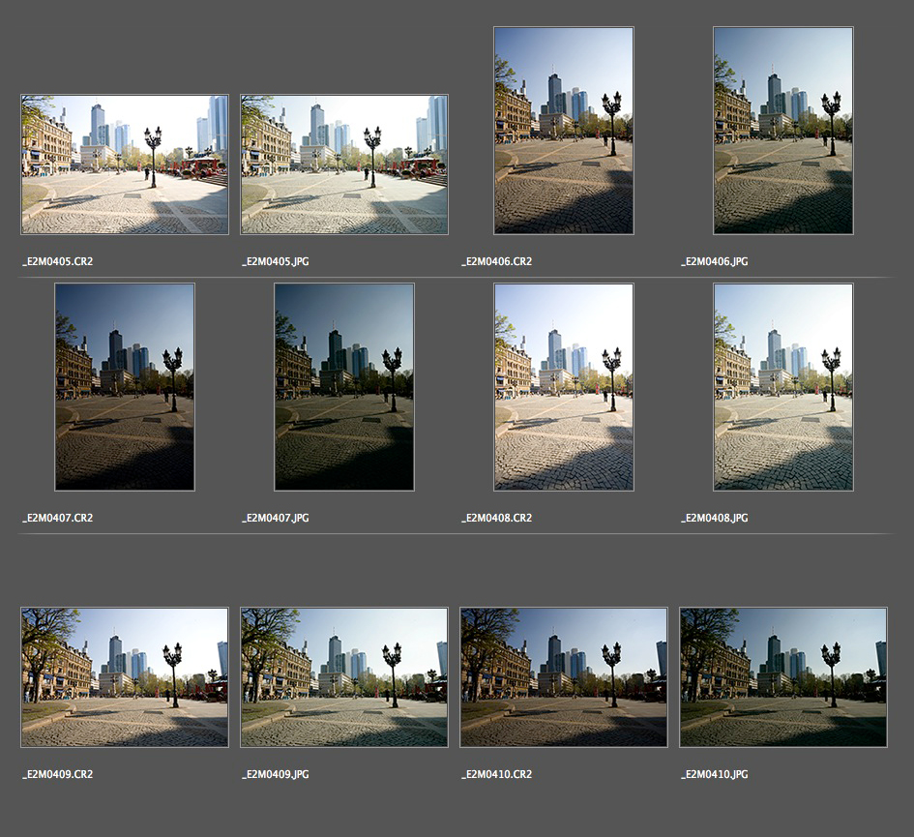Click the _E2M0410.JPG thumbnail image
Viewport: 914px width, 837px height.
click(783, 677)
